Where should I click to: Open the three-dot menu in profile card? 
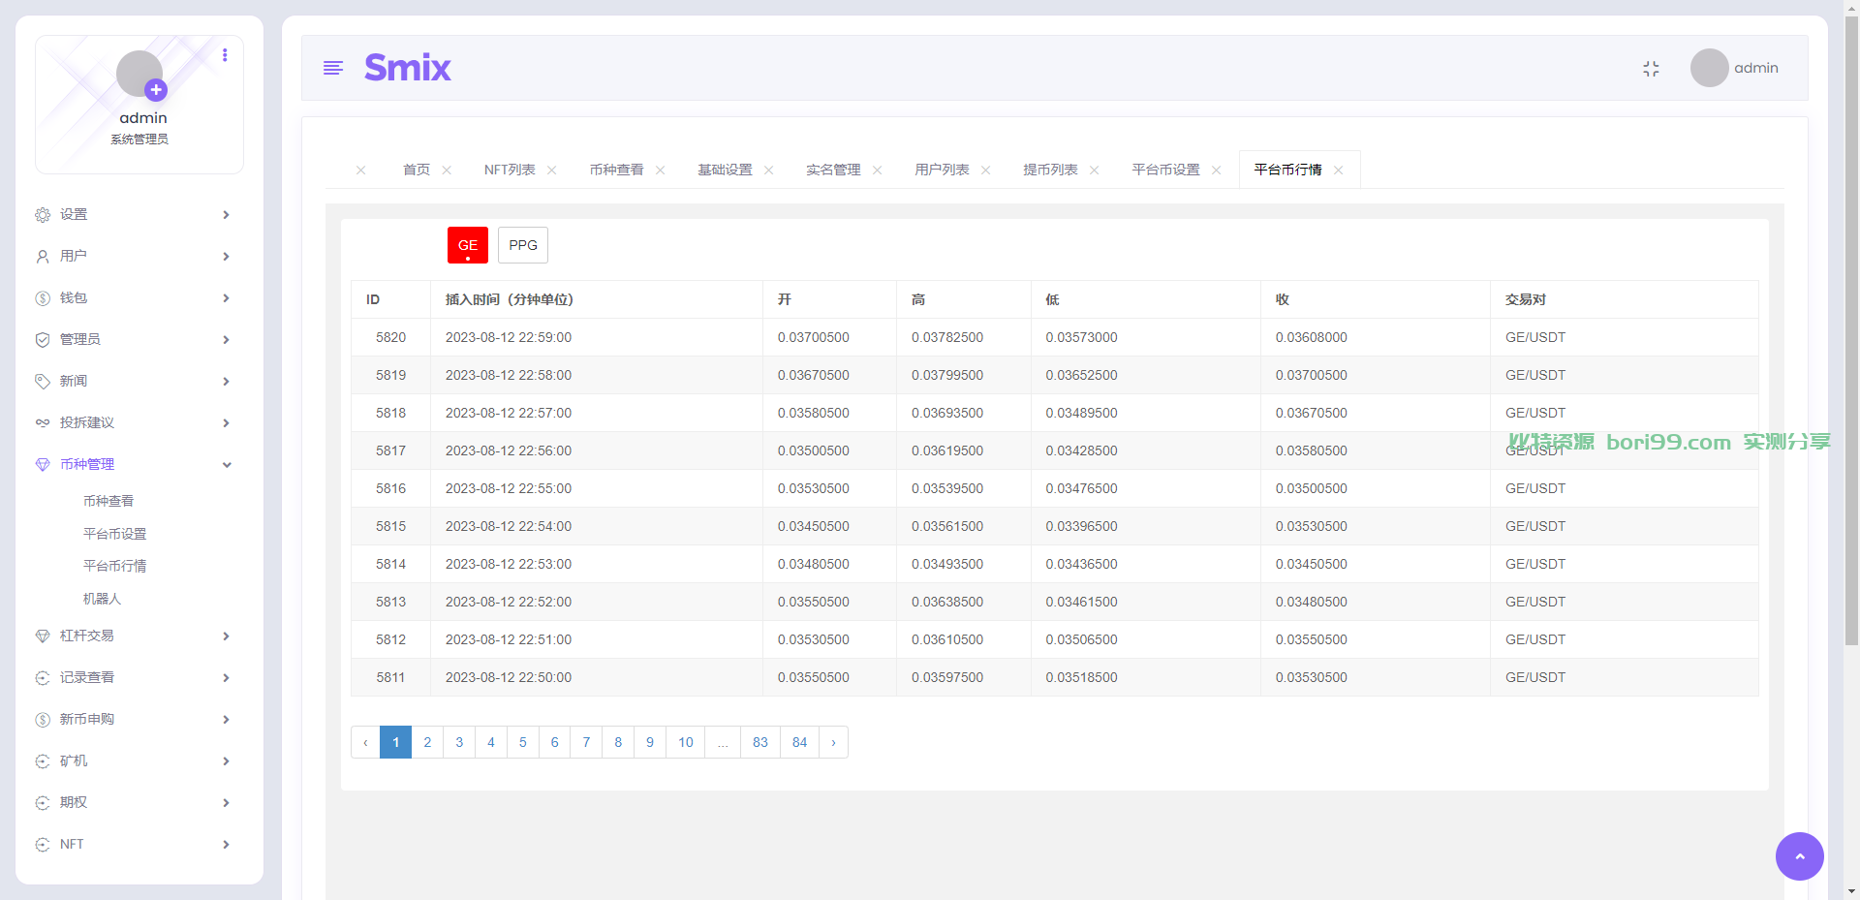point(225,55)
